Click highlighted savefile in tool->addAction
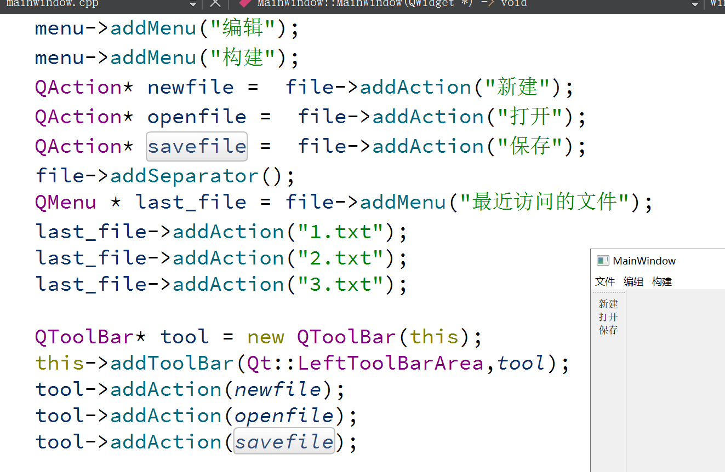Screen dimensions: 725x472 coord(284,442)
